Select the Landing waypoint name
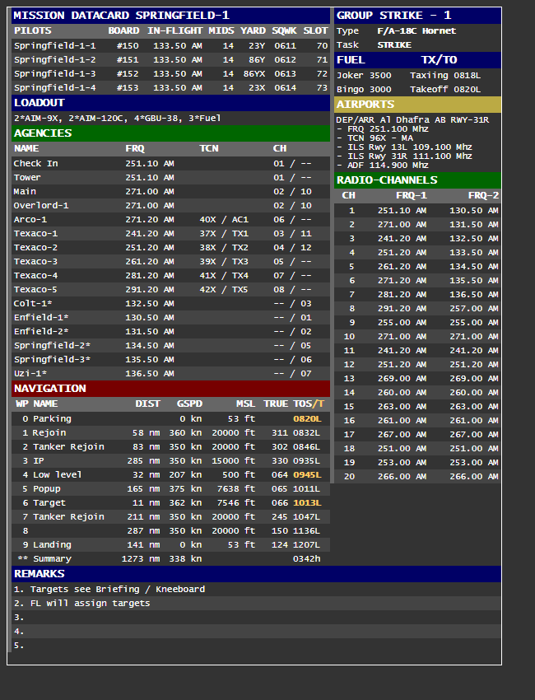This screenshot has height=700, width=535. pos(52,544)
